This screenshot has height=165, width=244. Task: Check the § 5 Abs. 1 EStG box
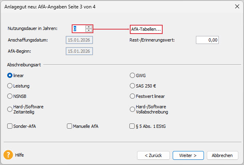click(132, 126)
